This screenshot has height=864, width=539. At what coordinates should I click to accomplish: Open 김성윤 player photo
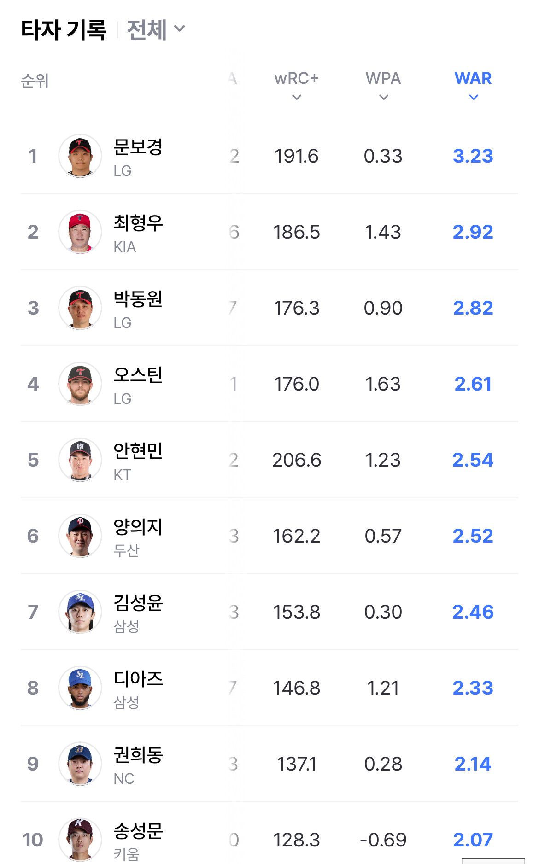(x=80, y=612)
